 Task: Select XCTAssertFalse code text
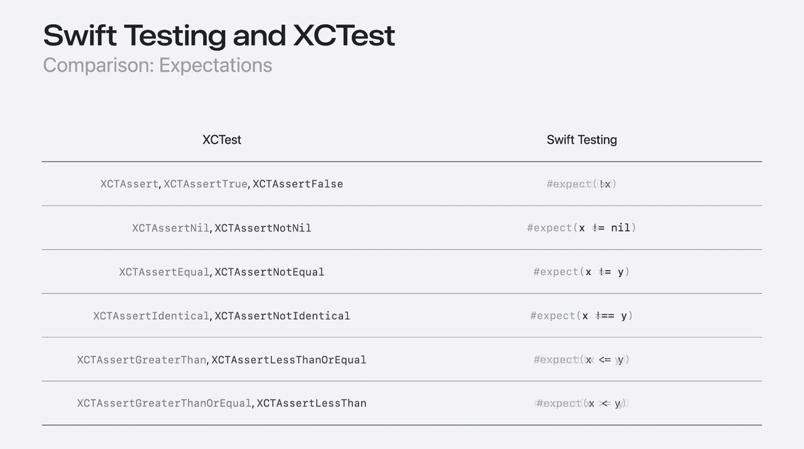tap(297, 184)
